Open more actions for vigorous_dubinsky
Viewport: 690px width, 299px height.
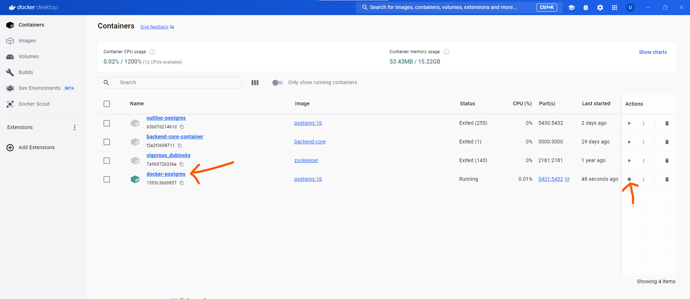pos(644,161)
